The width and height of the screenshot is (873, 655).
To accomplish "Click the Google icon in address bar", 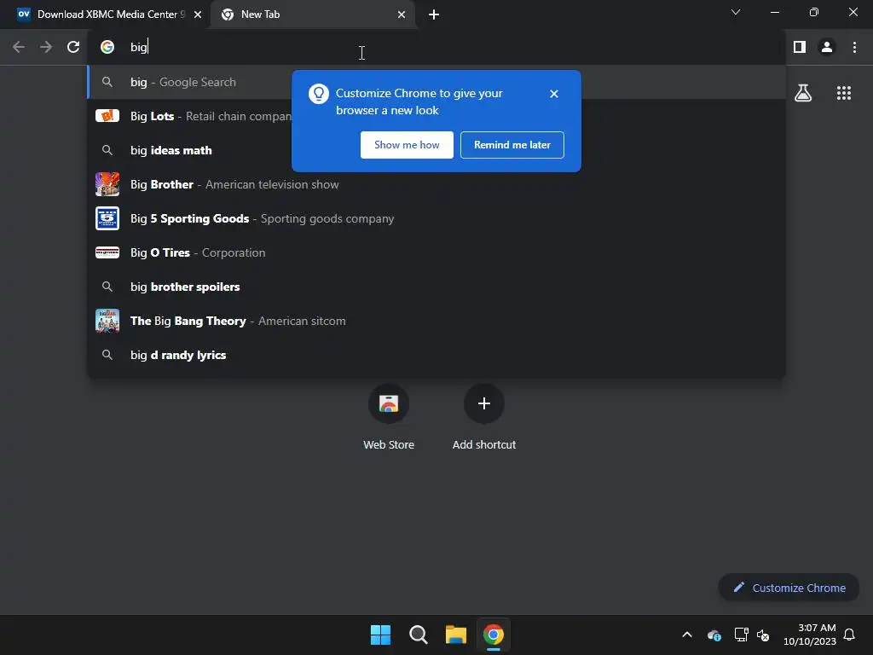I will 107,47.
